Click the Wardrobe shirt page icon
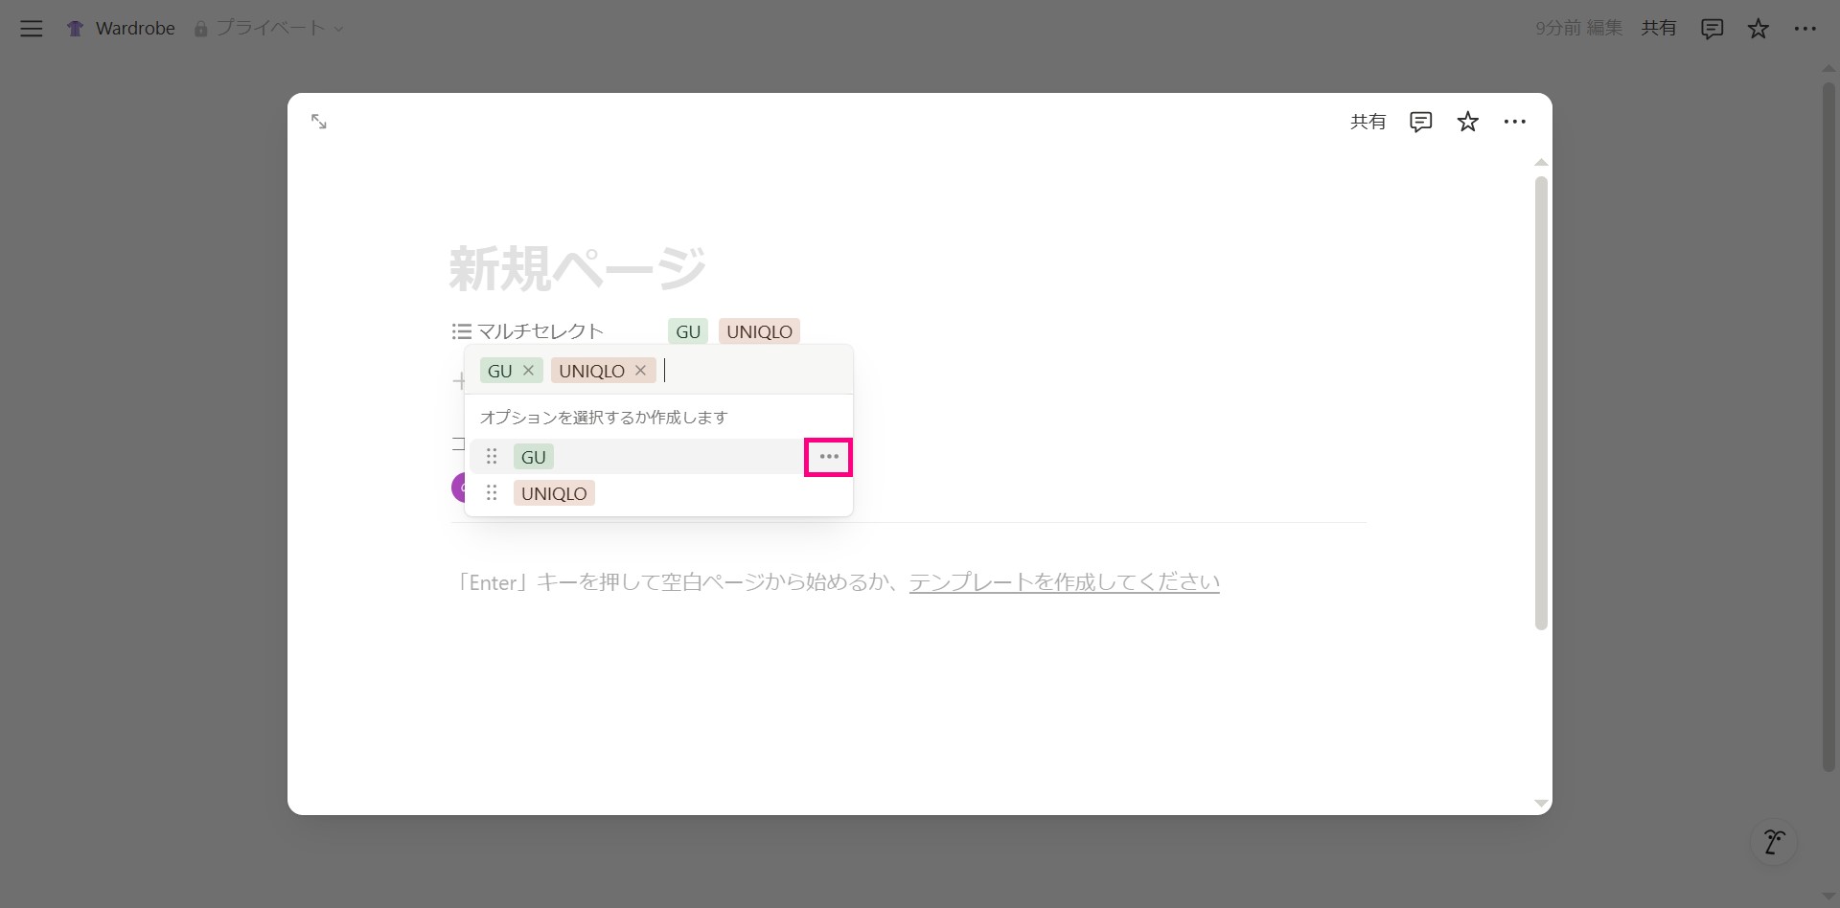The height and width of the screenshot is (908, 1840). 75,29
